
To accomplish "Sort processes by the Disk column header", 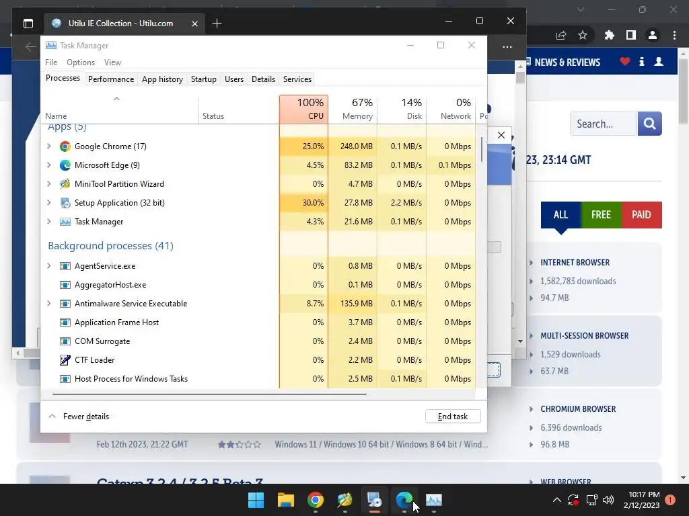I will (x=402, y=110).
